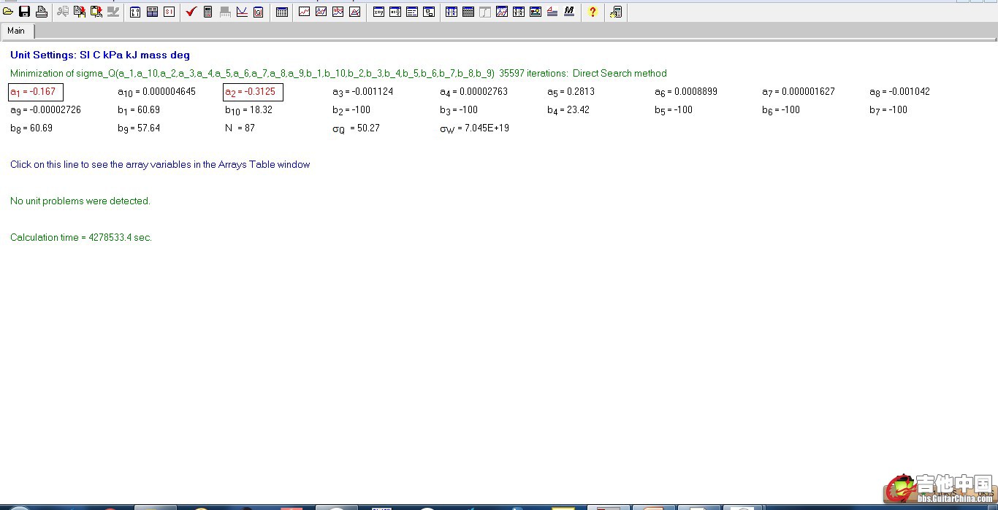Click the Update Guesses icon
The height and width of the screenshot is (510, 998).
(x=259, y=12)
